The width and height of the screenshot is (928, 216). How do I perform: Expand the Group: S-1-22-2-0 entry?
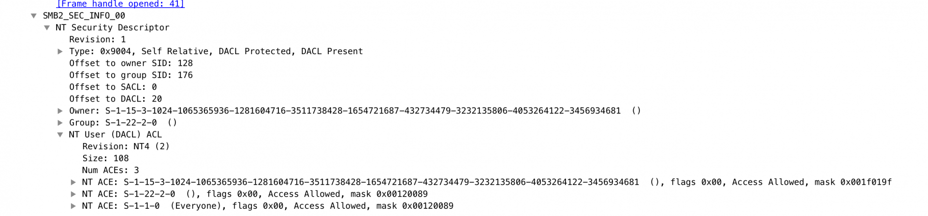point(60,123)
